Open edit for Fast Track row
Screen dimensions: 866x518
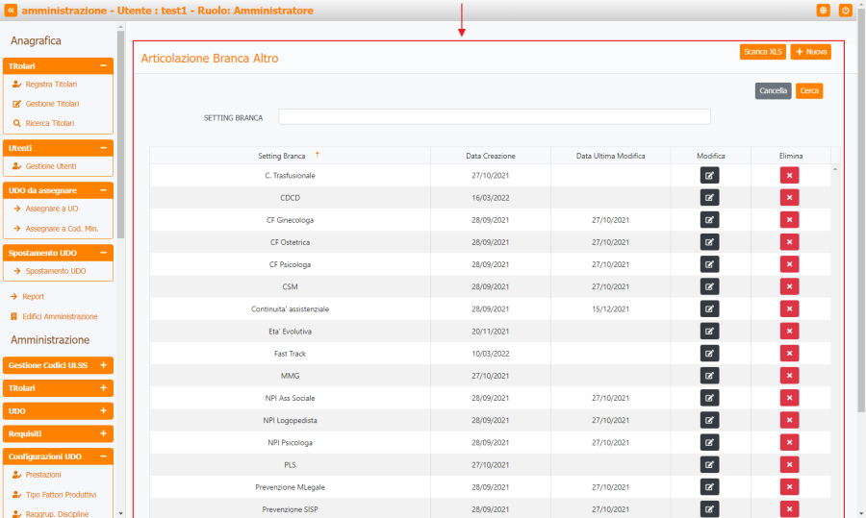pyautogui.click(x=709, y=354)
